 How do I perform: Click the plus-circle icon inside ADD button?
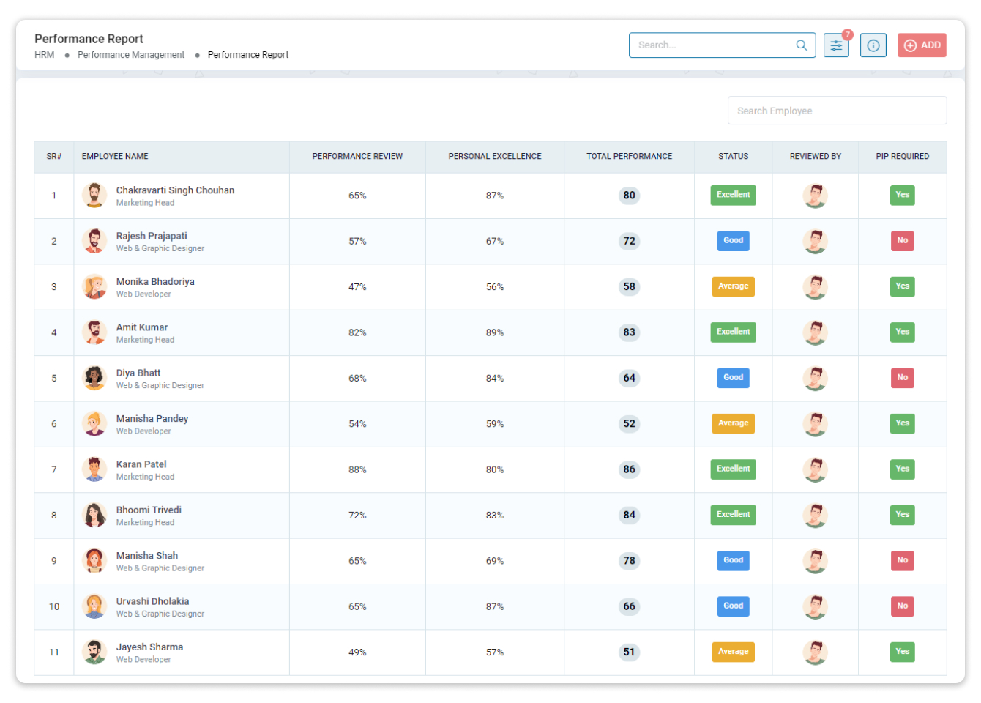(910, 45)
